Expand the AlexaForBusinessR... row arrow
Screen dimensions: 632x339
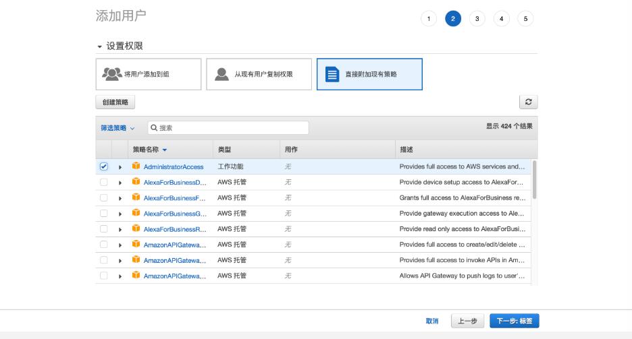[x=120, y=230]
